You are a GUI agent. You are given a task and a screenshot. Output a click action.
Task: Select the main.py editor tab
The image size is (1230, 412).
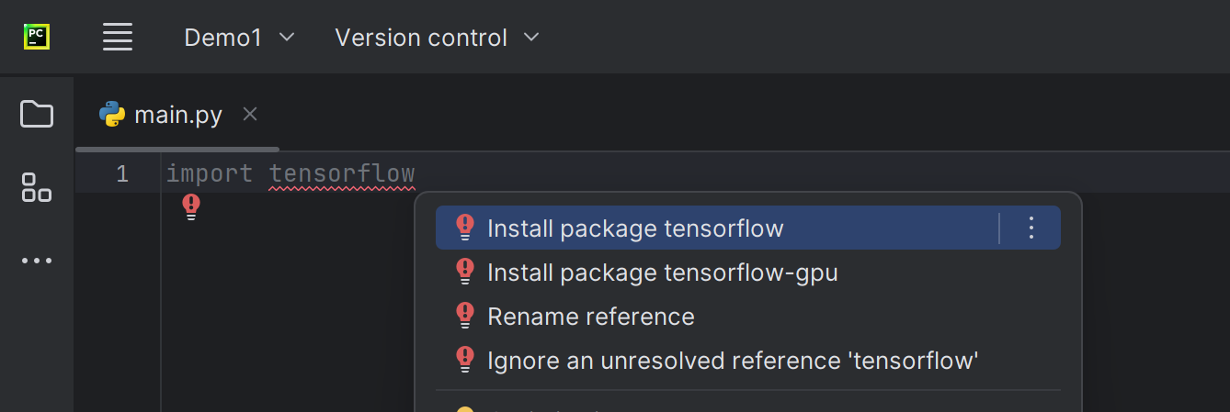[177, 116]
